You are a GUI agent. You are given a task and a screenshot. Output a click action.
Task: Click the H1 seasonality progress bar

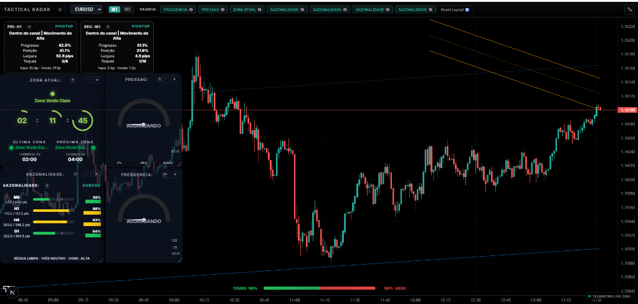[54, 211]
